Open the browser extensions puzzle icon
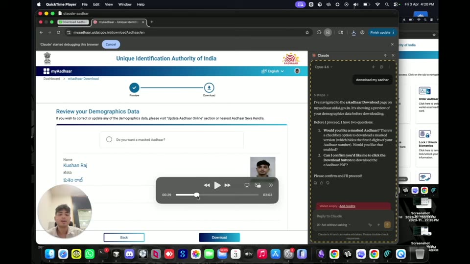 [319, 32]
